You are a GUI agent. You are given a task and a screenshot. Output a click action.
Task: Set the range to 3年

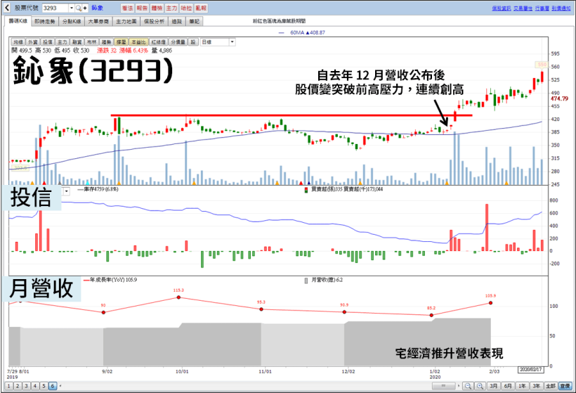point(537,386)
